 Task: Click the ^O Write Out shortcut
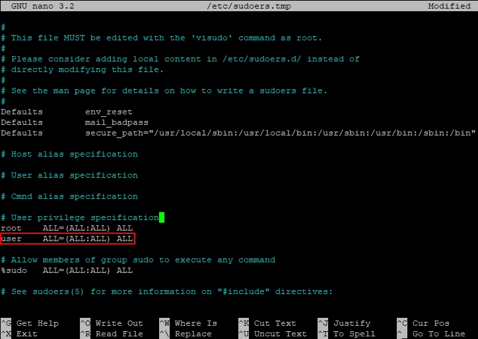[112, 323]
